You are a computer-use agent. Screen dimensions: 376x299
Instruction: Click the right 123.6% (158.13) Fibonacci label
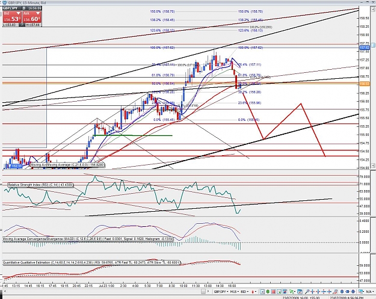[250, 31]
